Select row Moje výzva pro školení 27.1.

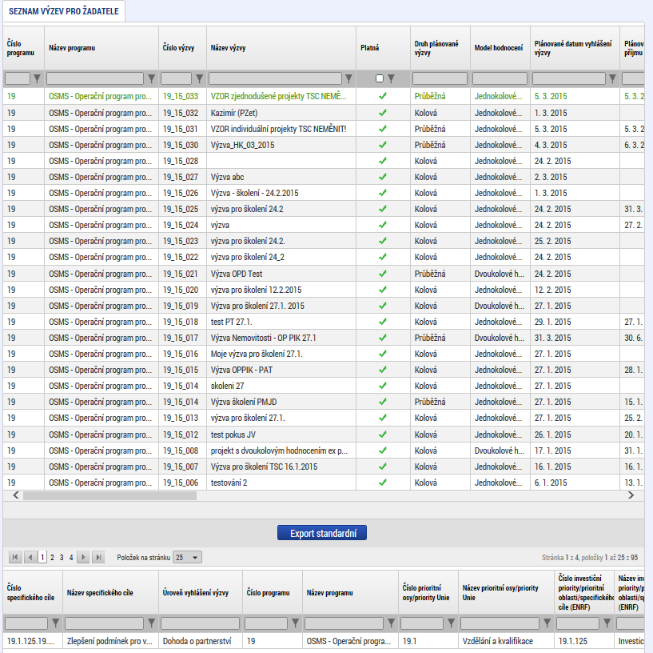(324, 354)
